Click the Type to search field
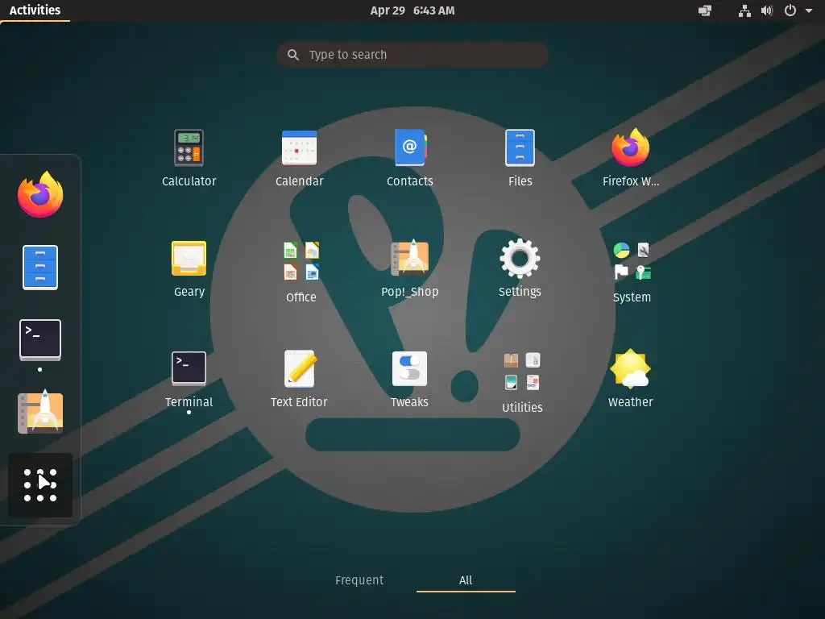The width and height of the screenshot is (825, 619). [412, 55]
